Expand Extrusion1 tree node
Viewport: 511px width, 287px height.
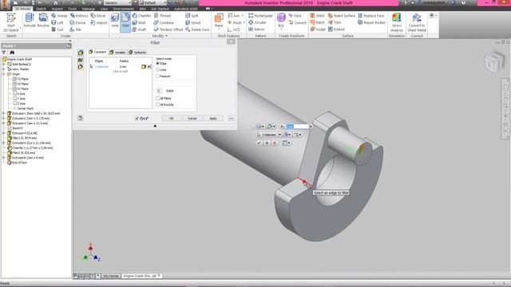point(4,113)
